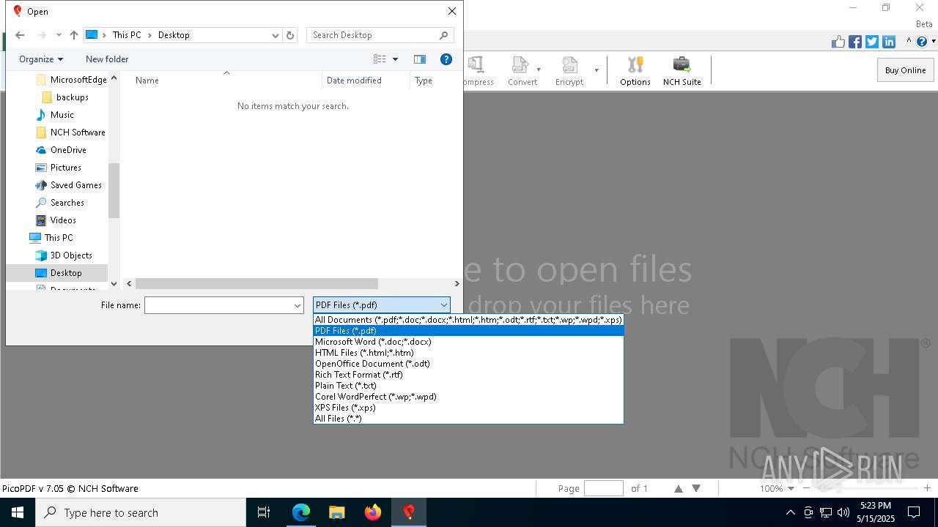Expand view options dropdown arrow
The height and width of the screenshot is (527, 938).
(396, 59)
